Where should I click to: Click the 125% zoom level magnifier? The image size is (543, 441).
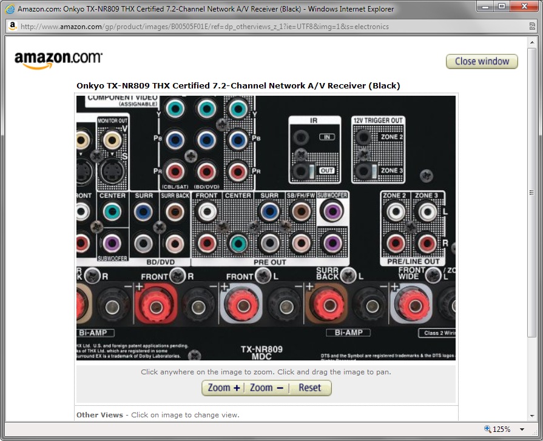point(487,429)
